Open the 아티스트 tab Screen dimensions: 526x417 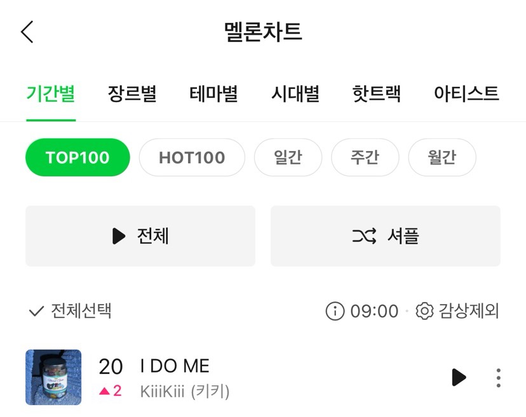(466, 94)
